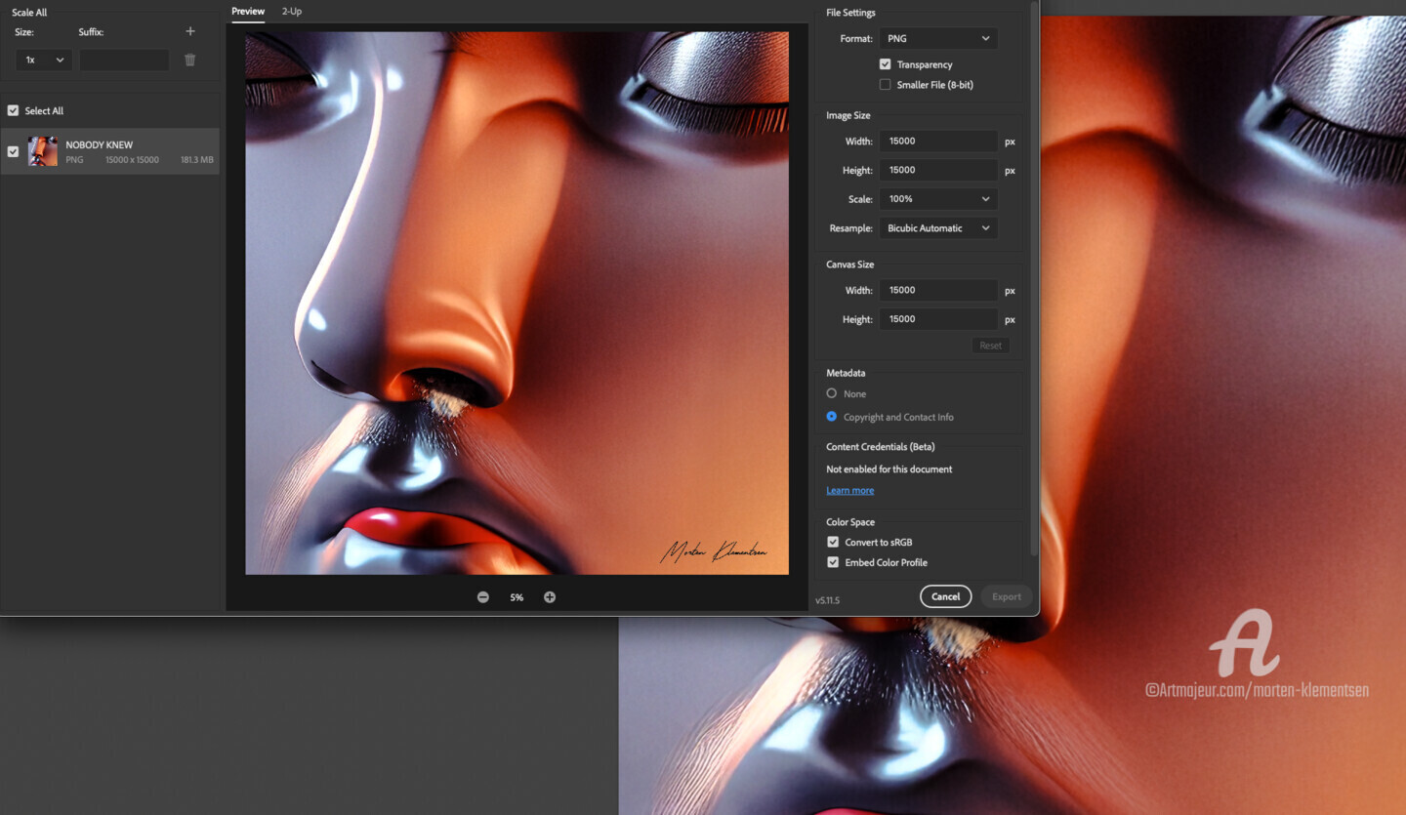
Task: Click the Image Size Height field
Action: pyautogui.click(x=938, y=170)
